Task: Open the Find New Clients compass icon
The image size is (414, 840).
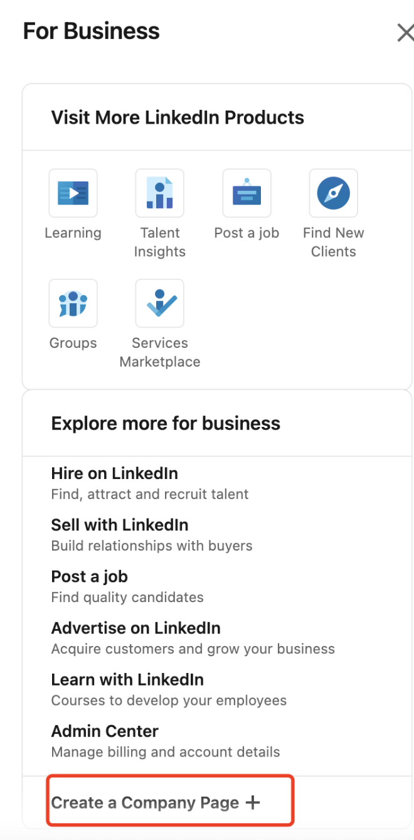Action: pos(333,193)
